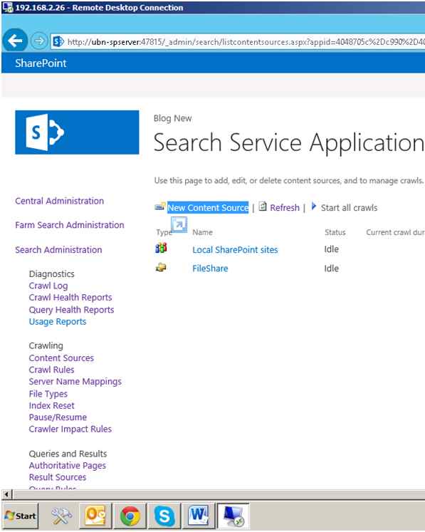Open Server Name Mappings
Viewport: 425px width, 532px height.
coord(75,382)
